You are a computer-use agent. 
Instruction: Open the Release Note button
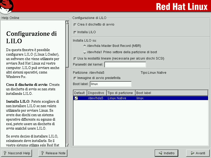tap(53, 153)
